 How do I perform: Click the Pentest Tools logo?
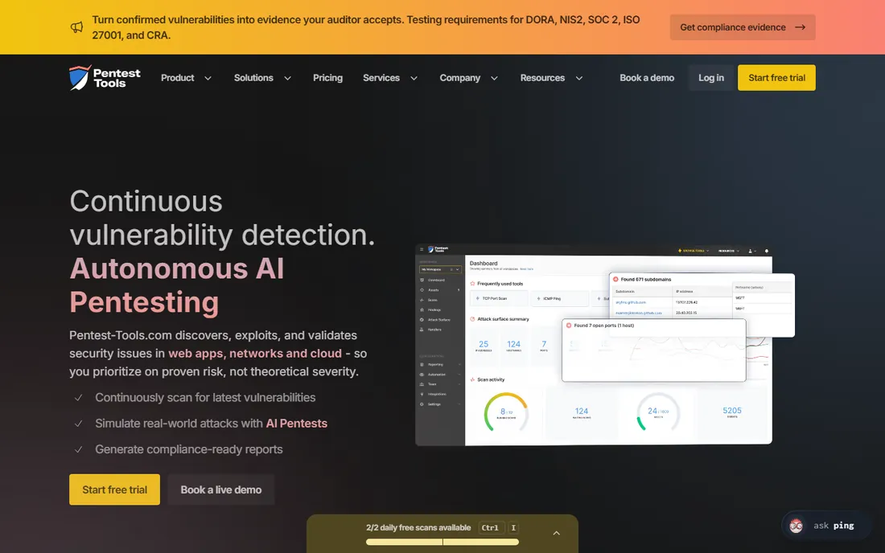105,78
